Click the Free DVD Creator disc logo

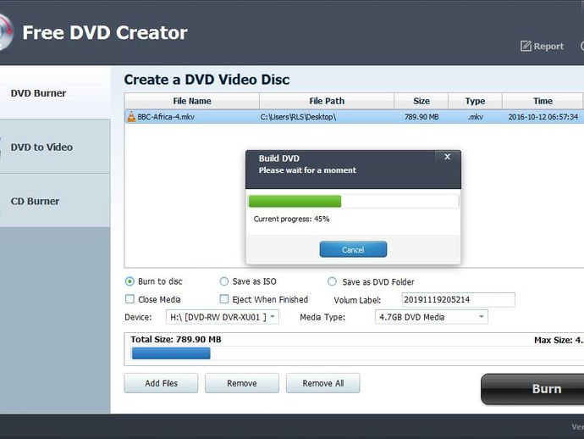click(6, 32)
